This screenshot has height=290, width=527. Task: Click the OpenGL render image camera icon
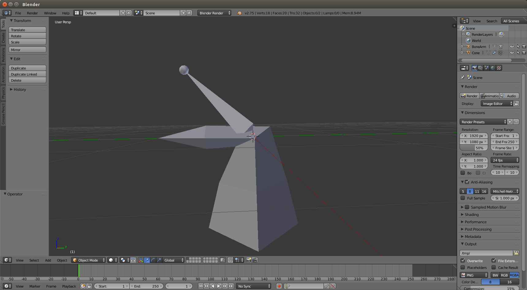[248, 260]
